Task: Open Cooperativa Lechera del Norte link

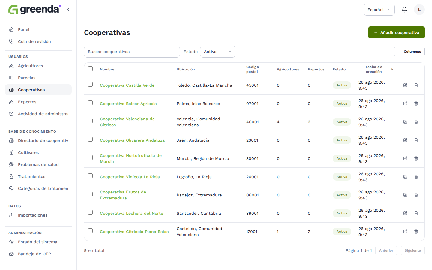Action: coord(131,213)
